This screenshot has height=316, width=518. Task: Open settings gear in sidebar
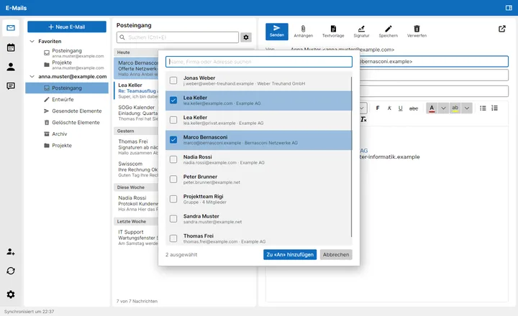coord(11,294)
